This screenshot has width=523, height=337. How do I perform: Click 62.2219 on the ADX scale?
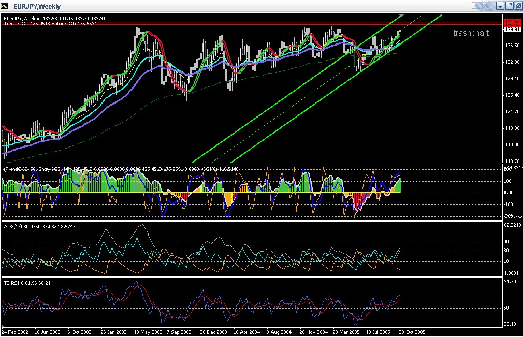coord(512,225)
